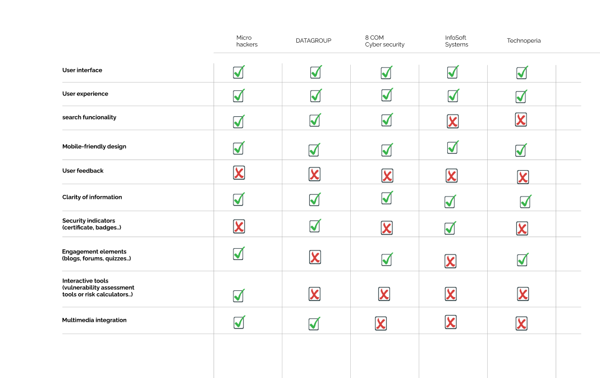The height and width of the screenshot is (378, 600).
Task: Click DATAGROUP Multimedia integration checkmark
Action: click(x=314, y=324)
